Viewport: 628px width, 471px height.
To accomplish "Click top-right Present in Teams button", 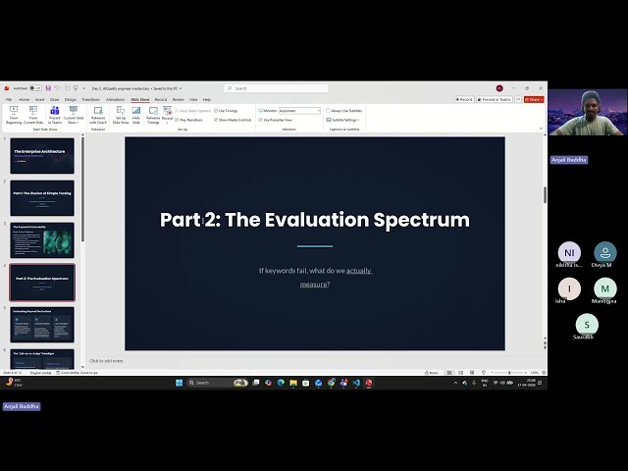I will [495, 99].
